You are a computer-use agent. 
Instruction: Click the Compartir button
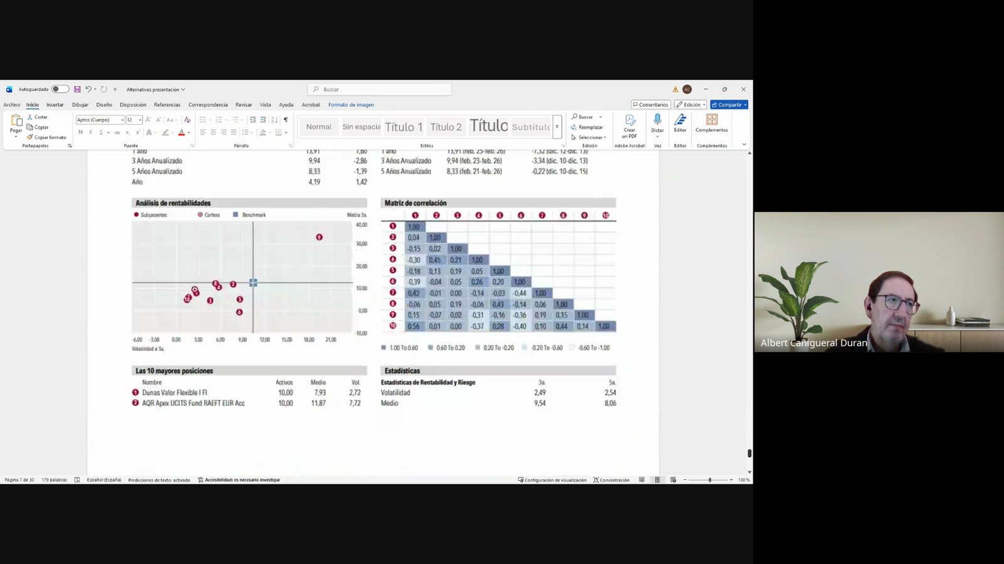tap(729, 105)
